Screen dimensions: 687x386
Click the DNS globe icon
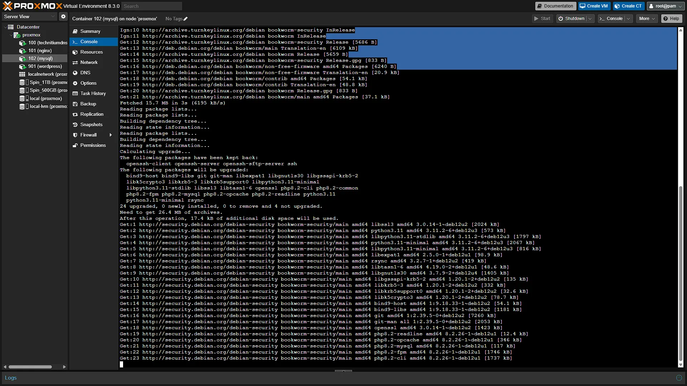pos(75,73)
